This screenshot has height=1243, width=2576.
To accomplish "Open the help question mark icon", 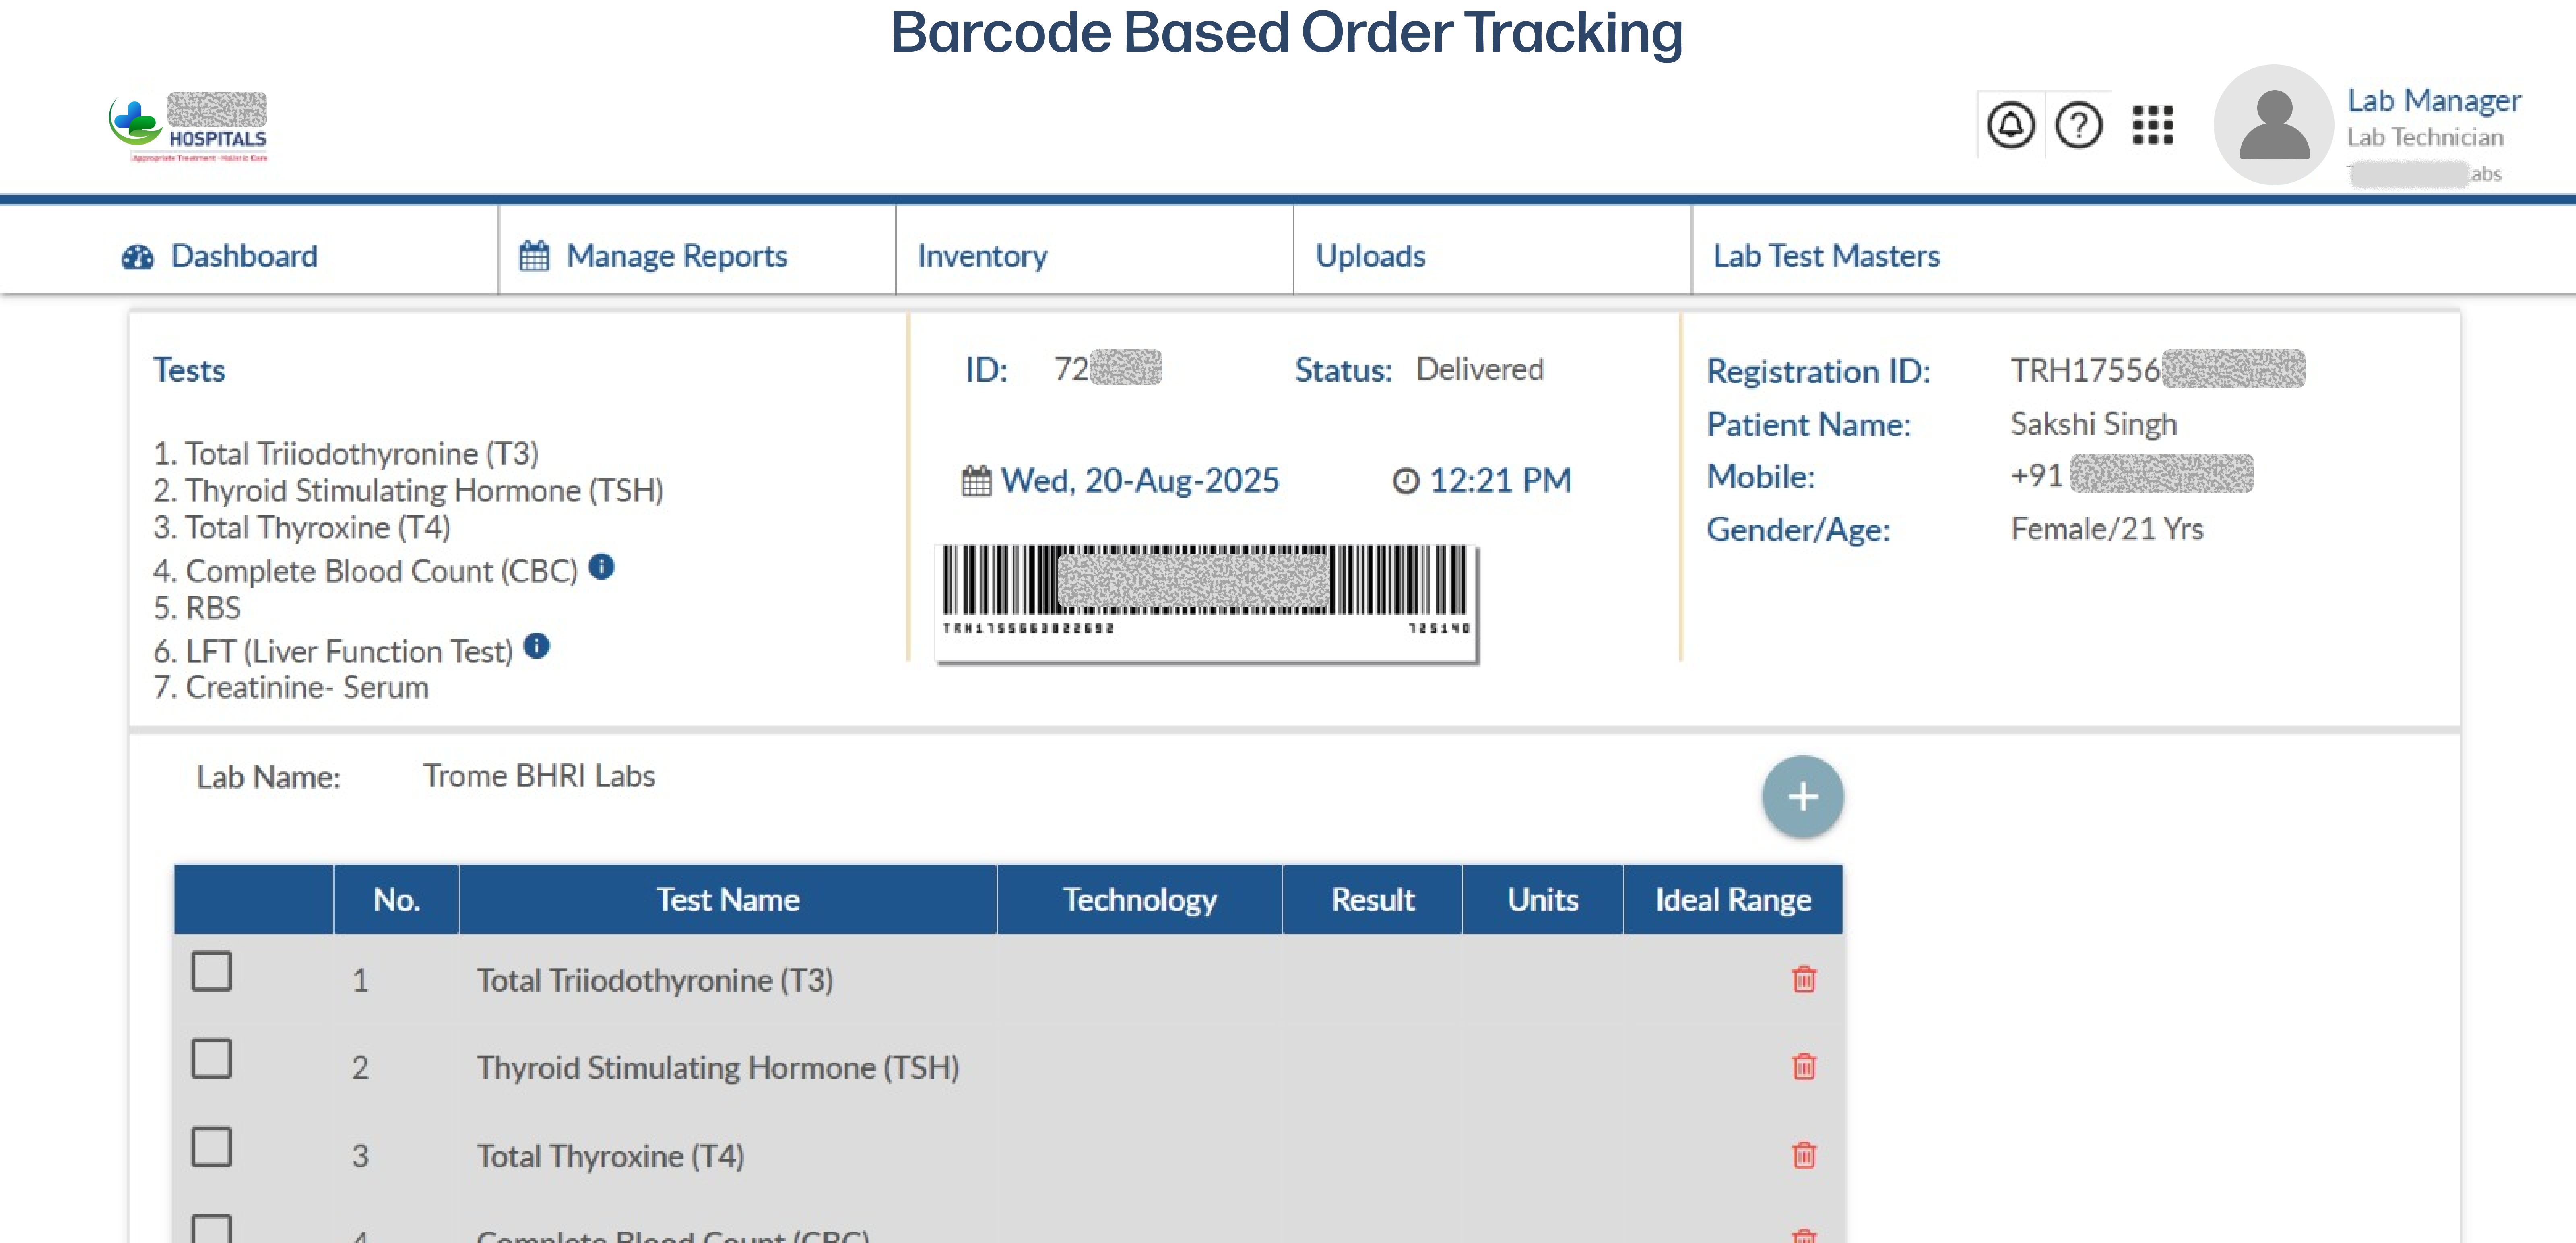I will (x=2078, y=126).
